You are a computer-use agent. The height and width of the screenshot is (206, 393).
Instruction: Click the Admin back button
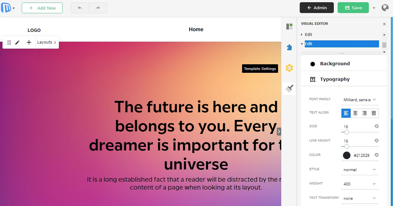[317, 8]
